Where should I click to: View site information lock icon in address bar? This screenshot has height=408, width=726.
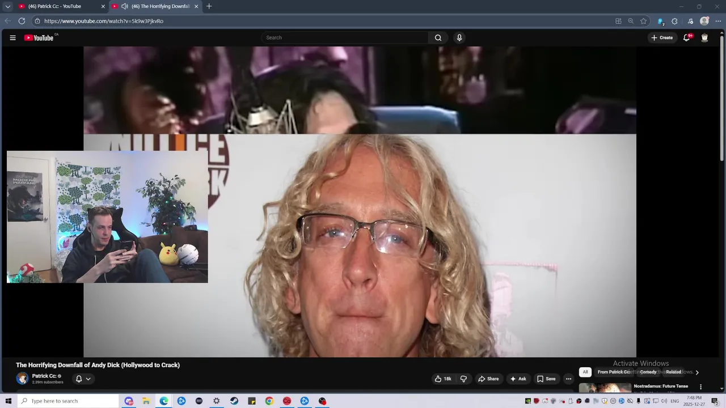click(x=37, y=21)
